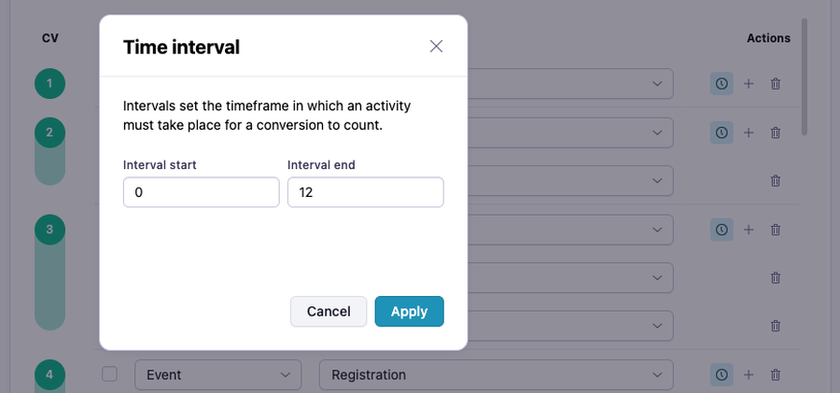This screenshot has width=840, height=393.
Task: Click the Apply button
Action: click(409, 312)
